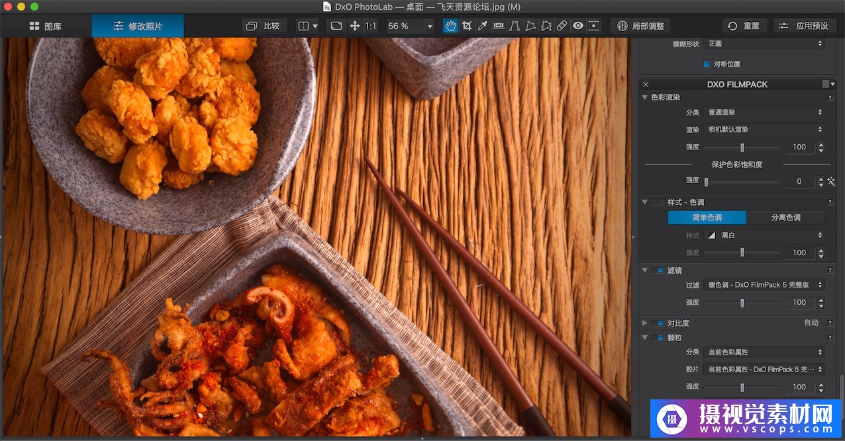845x441 pixels.
Task: Click the red-eye correction eye icon
Action: (578, 26)
